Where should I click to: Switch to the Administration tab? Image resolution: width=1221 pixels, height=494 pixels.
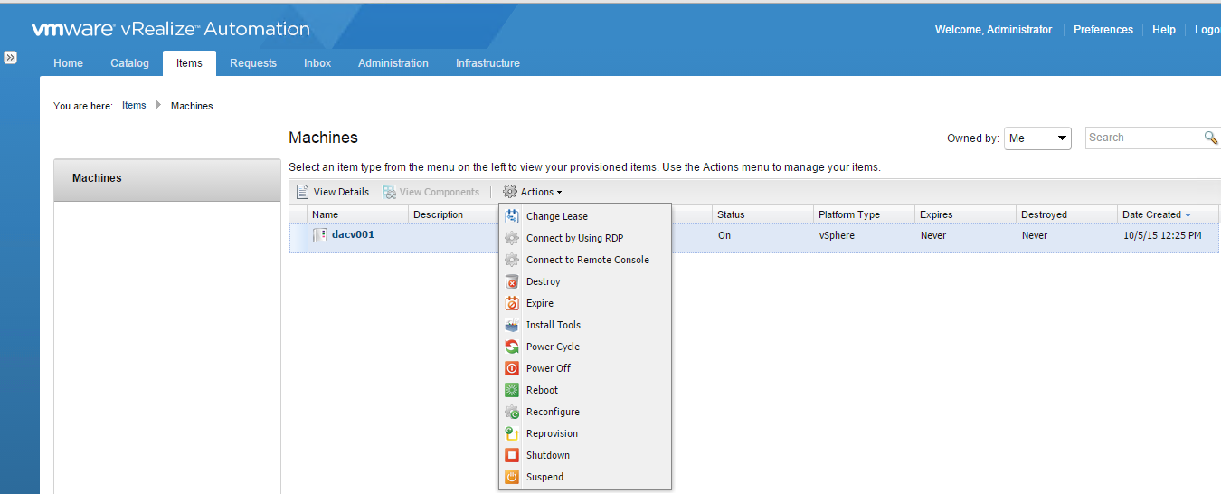pos(393,63)
